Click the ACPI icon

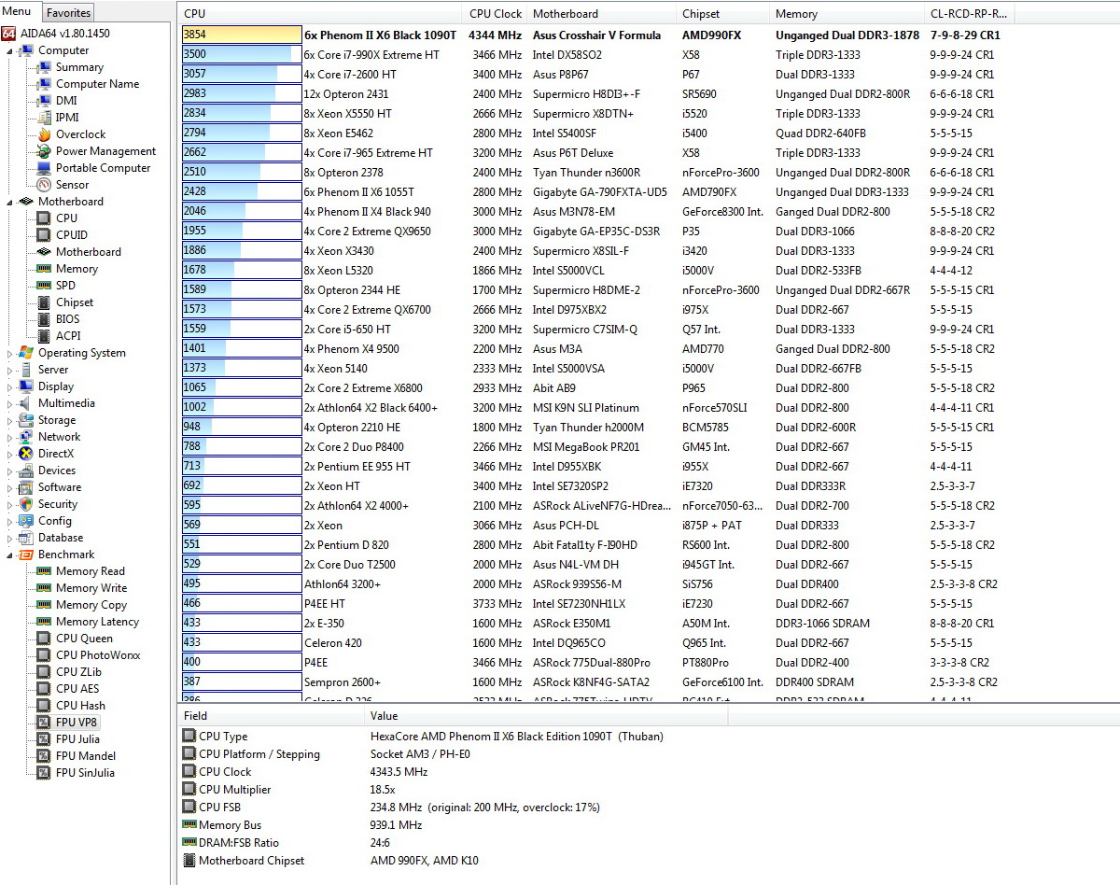pyautogui.click(x=44, y=336)
